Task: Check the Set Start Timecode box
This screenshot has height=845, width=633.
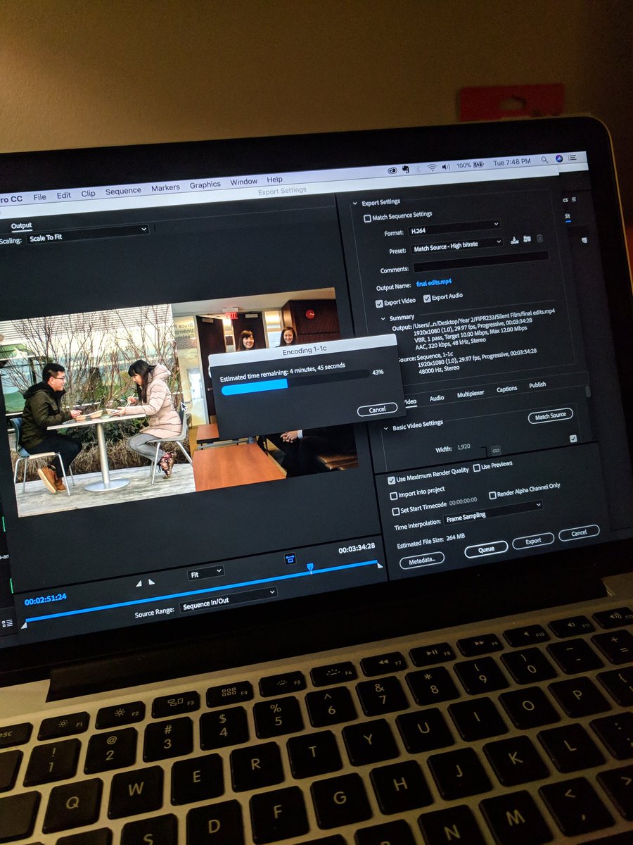Action: 395,512
